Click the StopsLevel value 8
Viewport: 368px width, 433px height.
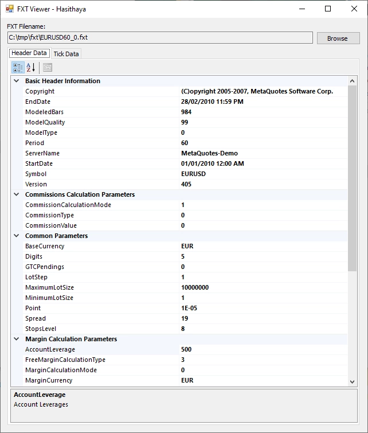click(183, 329)
